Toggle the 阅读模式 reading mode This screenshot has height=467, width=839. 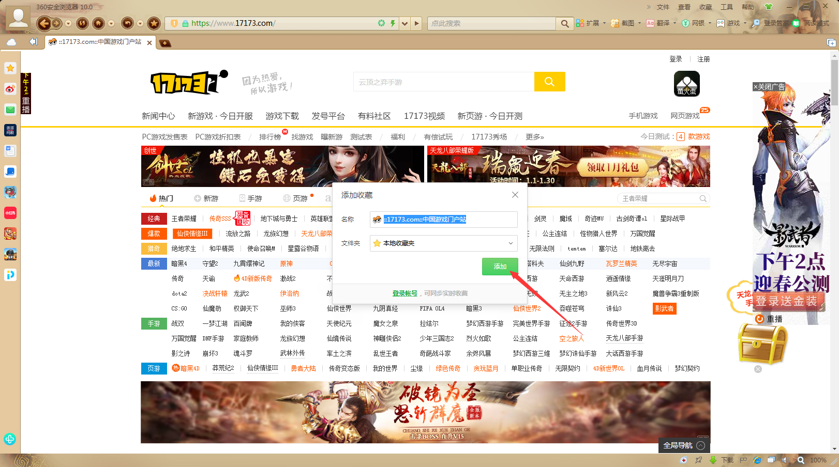coord(811,23)
